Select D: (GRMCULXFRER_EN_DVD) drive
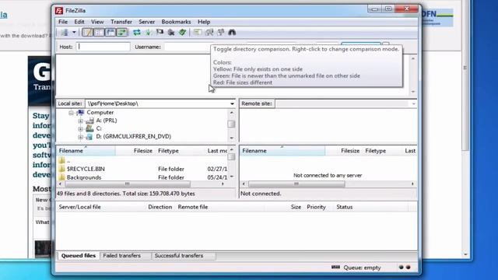This screenshot has height=280, width=498. point(133,136)
